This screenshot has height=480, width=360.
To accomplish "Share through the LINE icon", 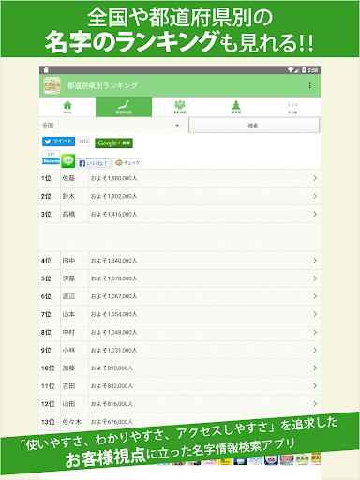I will tap(67, 160).
